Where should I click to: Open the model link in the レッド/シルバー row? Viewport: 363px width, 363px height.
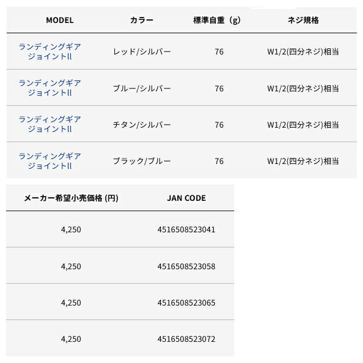(x=50, y=51)
